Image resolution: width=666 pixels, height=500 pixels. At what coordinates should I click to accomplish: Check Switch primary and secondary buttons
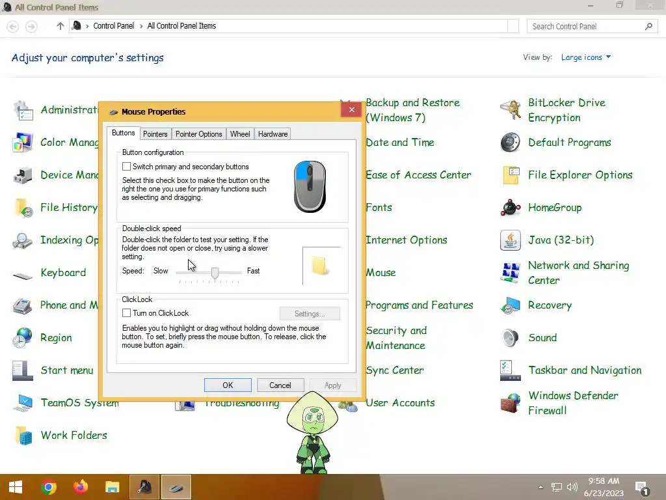pyautogui.click(x=126, y=166)
